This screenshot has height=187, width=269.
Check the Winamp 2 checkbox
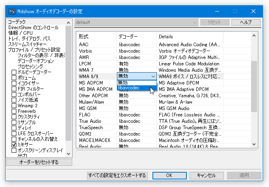(14, 106)
